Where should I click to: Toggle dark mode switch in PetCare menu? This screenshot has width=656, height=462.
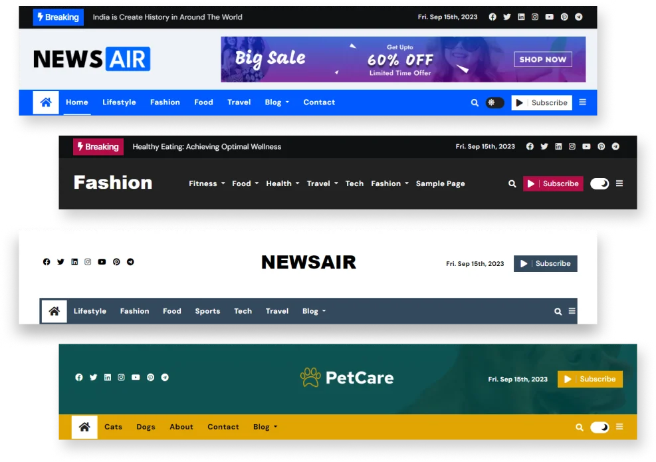tap(600, 427)
